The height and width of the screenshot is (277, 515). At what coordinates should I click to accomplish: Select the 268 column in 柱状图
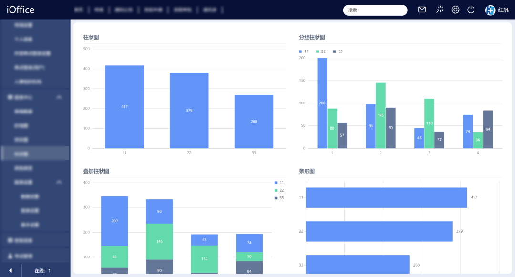pos(254,122)
